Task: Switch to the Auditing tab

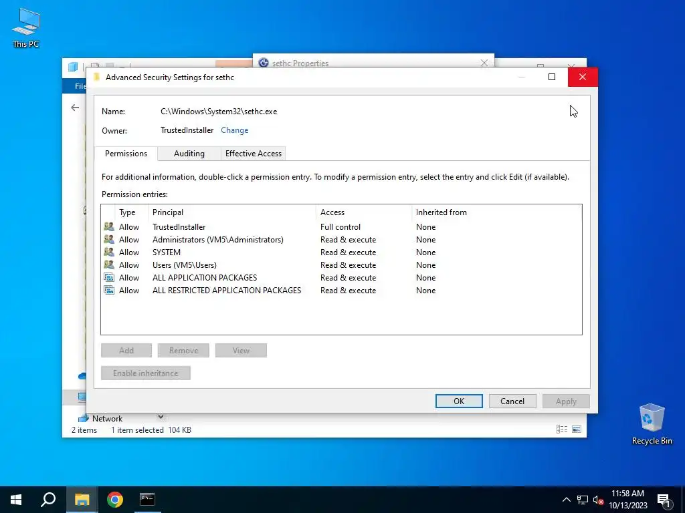Action: point(189,154)
